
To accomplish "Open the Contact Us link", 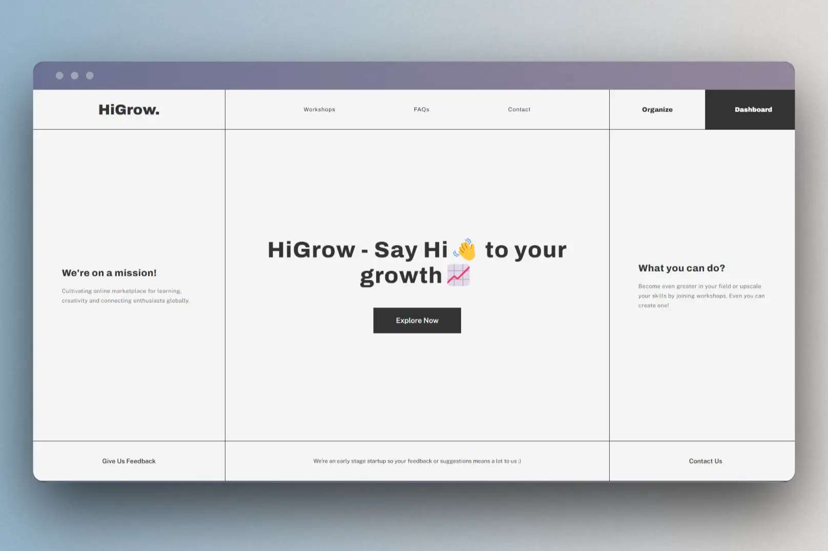I will [x=706, y=460].
